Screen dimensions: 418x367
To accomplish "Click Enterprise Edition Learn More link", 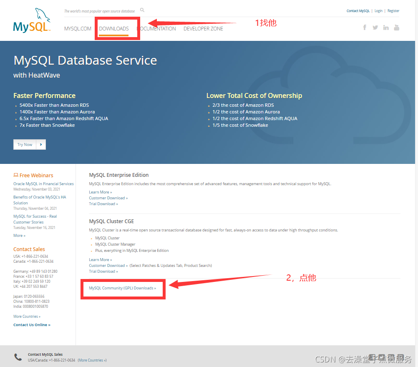I will click(x=101, y=192).
